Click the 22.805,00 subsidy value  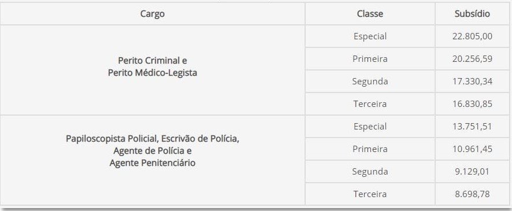click(472, 36)
